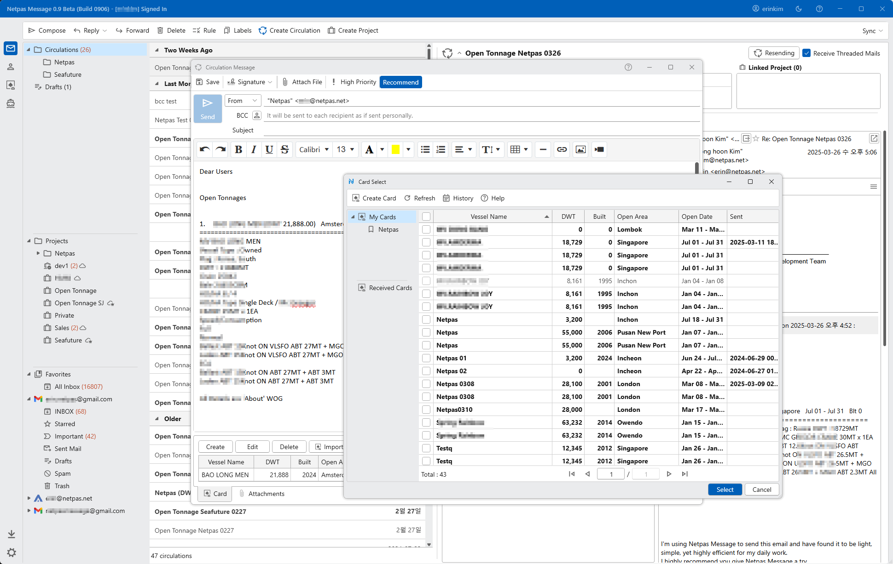The image size is (893, 564).
Task: Insert a horizontal line
Action: [543, 149]
